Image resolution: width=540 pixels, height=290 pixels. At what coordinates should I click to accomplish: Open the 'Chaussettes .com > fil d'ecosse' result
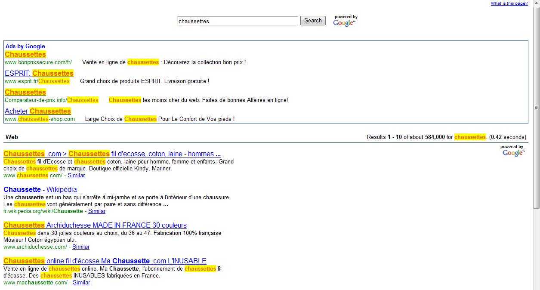(x=112, y=154)
